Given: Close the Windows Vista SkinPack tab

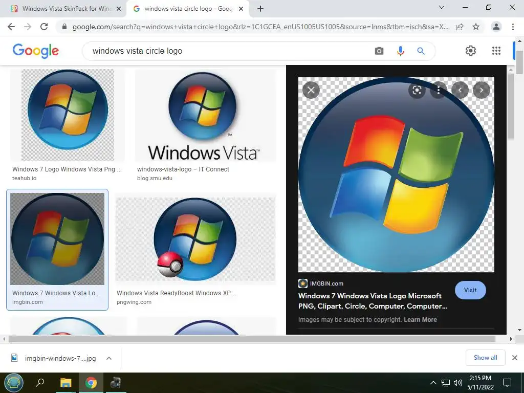Looking at the screenshot, I should point(118,9).
